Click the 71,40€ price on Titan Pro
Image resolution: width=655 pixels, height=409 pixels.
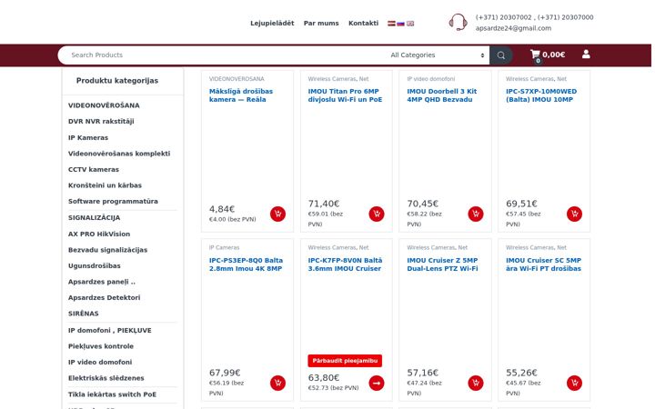click(x=323, y=204)
